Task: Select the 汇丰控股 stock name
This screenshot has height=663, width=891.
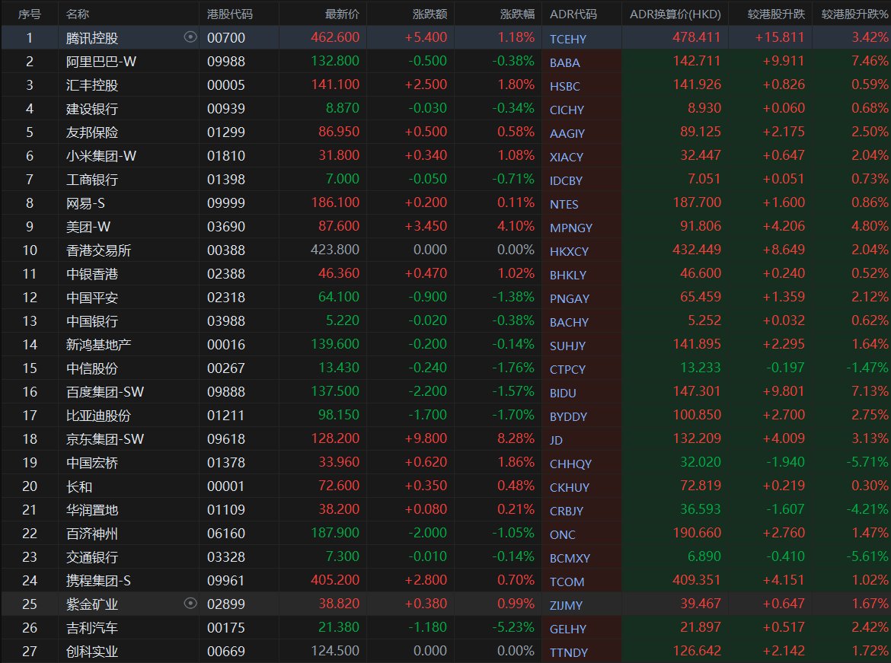Action: pos(92,85)
